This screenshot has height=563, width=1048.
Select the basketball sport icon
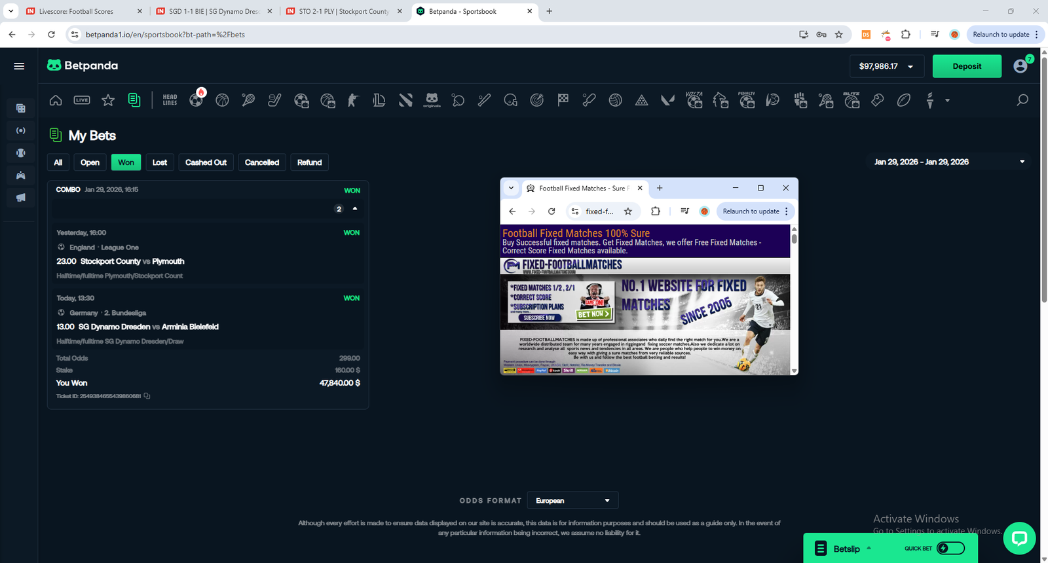point(222,100)
